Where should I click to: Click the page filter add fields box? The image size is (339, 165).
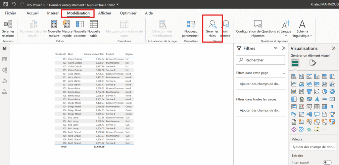tap(261, 84)
